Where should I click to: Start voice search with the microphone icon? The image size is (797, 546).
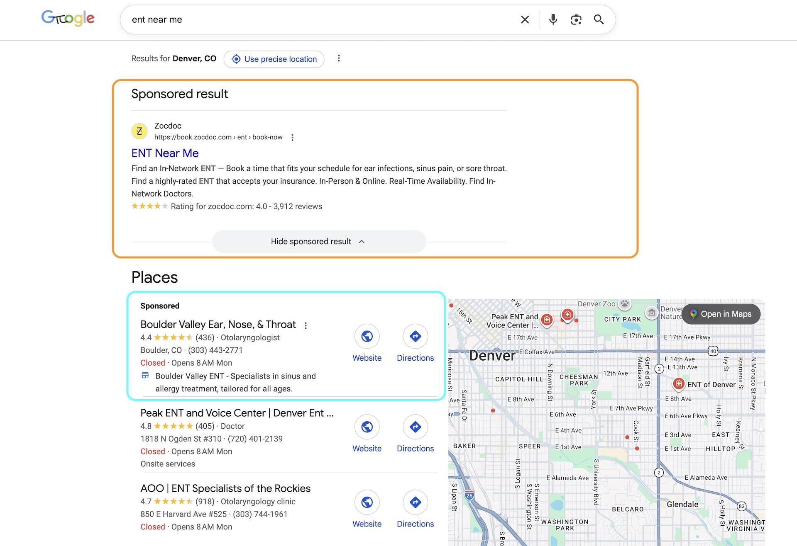click(553, 19)
